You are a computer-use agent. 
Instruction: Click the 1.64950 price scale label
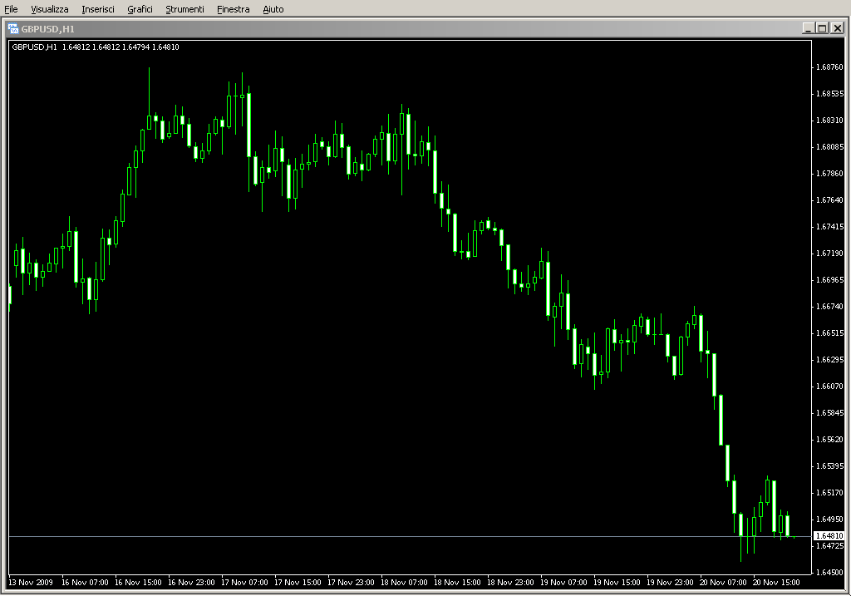pos(830,520)
